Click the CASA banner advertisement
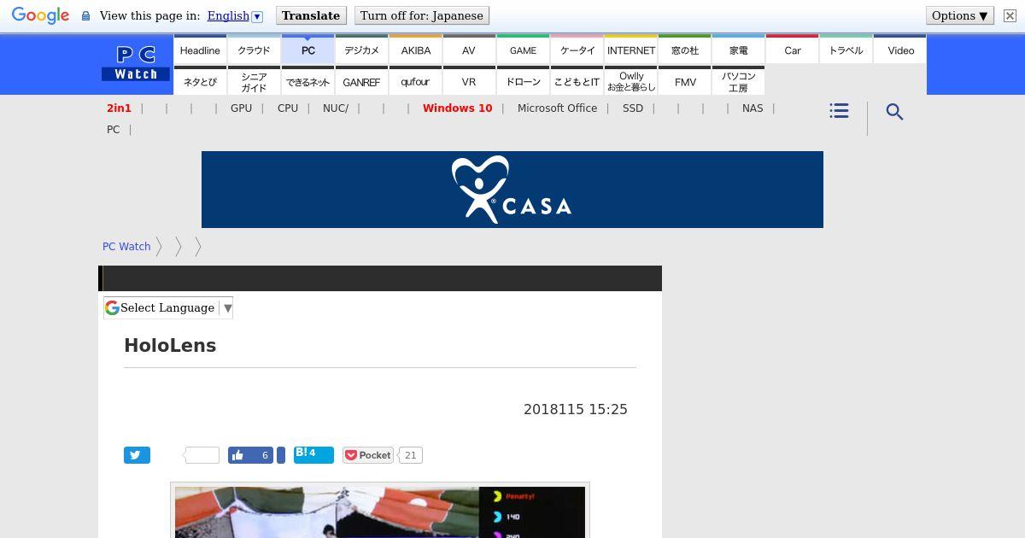 512,190
